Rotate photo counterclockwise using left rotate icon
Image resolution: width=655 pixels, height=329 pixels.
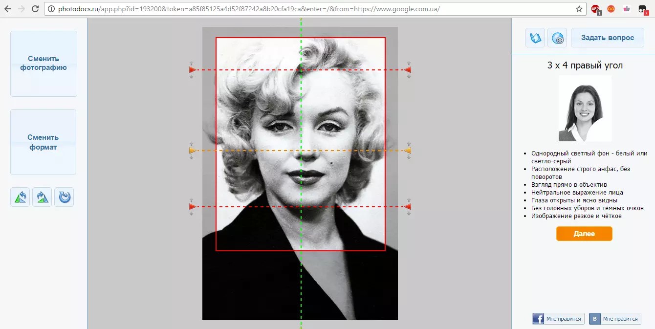click(20, 197)
